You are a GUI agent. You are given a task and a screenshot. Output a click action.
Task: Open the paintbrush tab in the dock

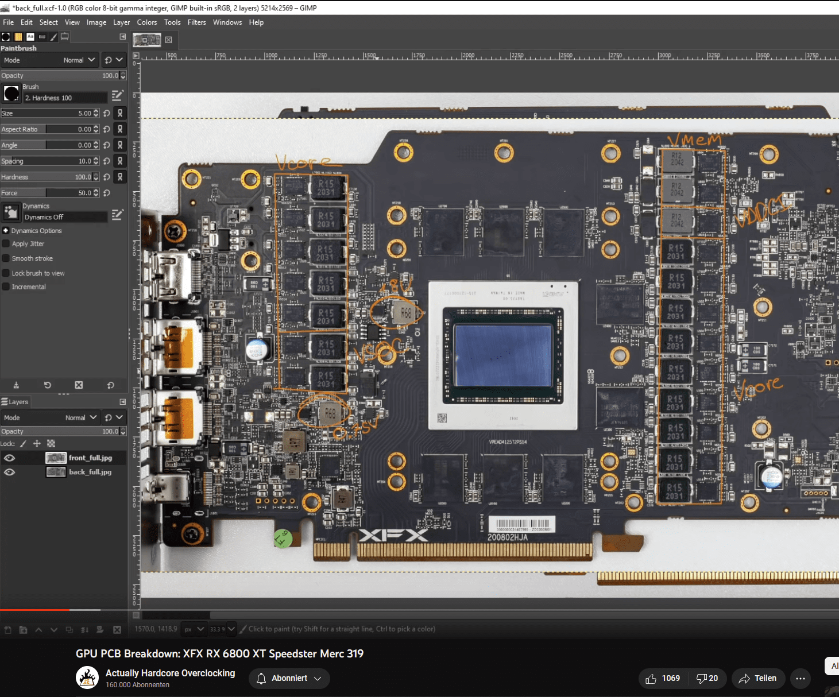click(54, 37)
